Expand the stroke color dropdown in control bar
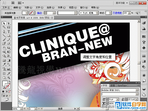Image resolution: width=148 pixels, height=111 pixels. coord(34,13)
